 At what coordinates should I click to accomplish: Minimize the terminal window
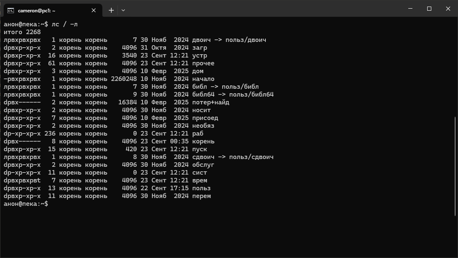[410, 9]
